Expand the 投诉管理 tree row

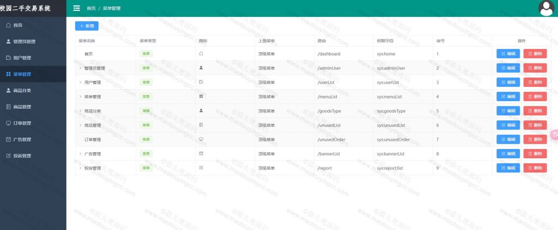(x=80, y=168)
